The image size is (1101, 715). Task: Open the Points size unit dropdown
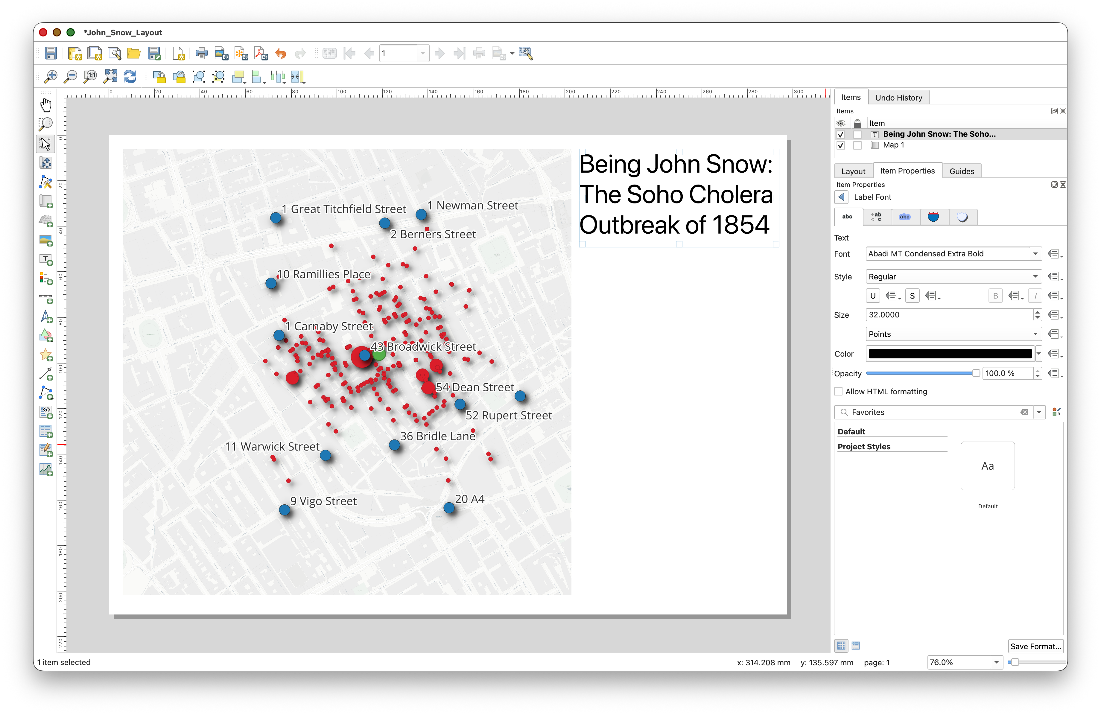953,334
